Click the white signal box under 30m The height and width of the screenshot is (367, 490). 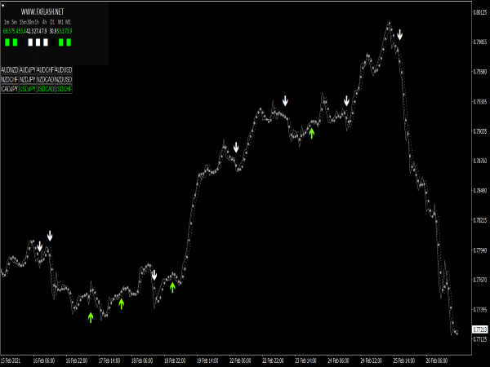30,42
